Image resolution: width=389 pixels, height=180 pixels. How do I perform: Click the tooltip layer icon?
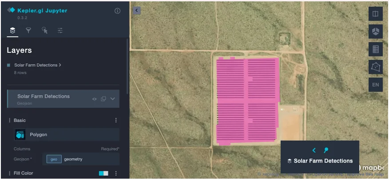click(x=289, y=161)
